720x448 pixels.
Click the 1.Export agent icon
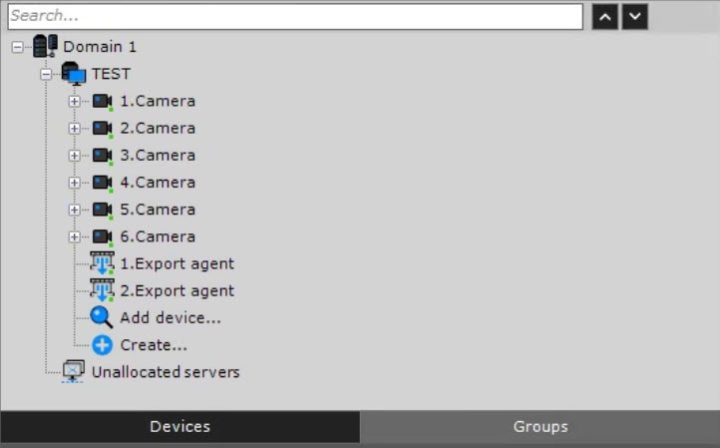[x=102, y=264]
